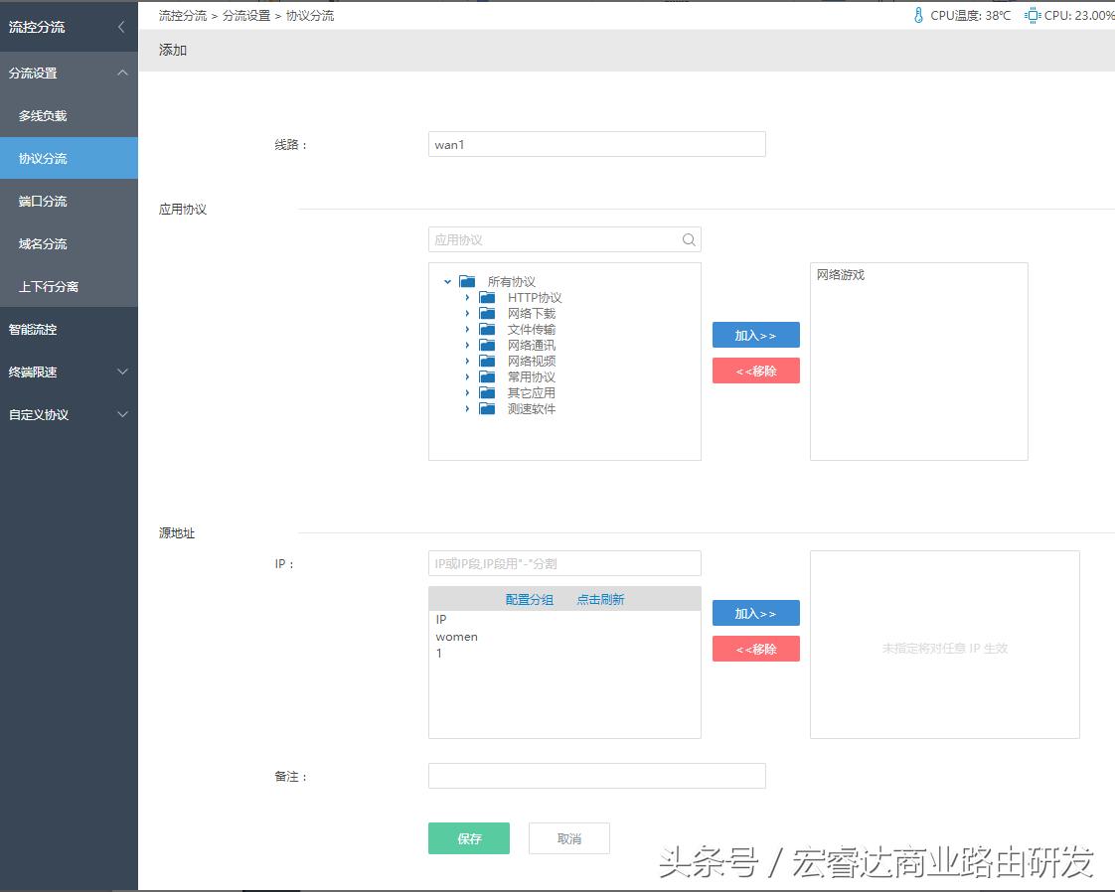
Task: Cancel with the 取消 button
Action: click(568, 838)
